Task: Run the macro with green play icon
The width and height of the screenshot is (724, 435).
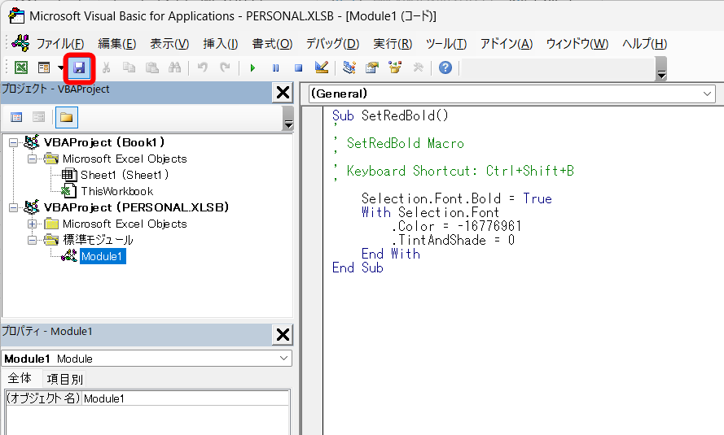Action: (252, 67)
